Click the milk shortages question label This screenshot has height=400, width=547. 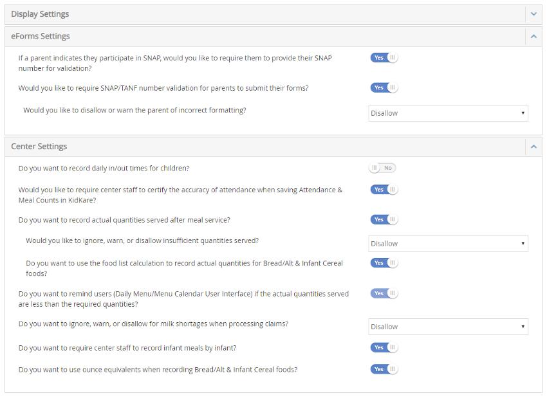153,324
